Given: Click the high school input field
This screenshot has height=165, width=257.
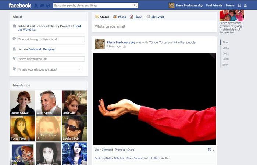Looking at the screenshot, I should click(51, 39).
